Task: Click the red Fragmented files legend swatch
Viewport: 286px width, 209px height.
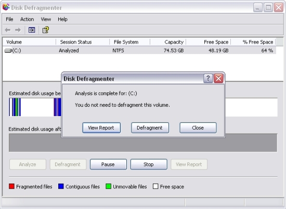Action: (11, 186)
